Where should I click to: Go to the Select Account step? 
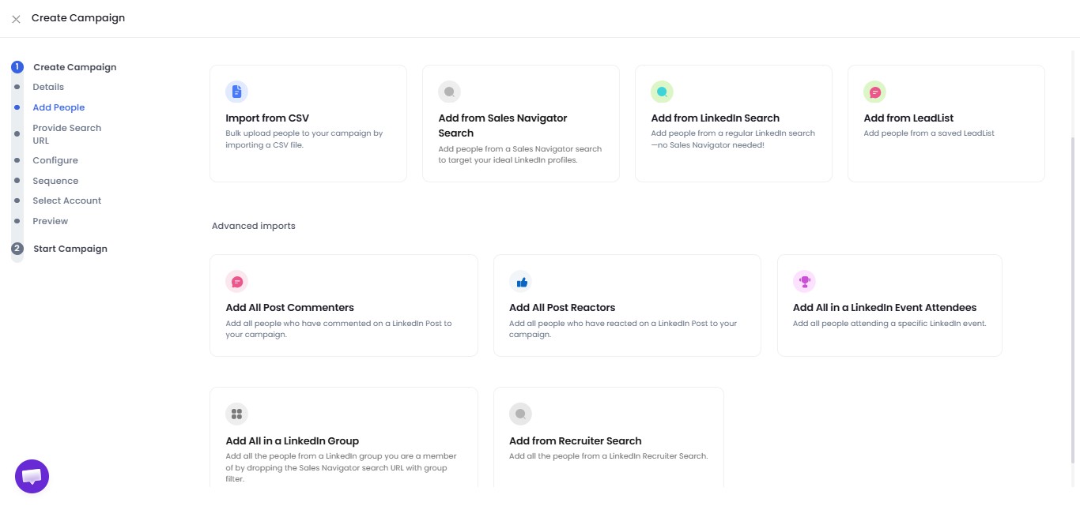67,201
